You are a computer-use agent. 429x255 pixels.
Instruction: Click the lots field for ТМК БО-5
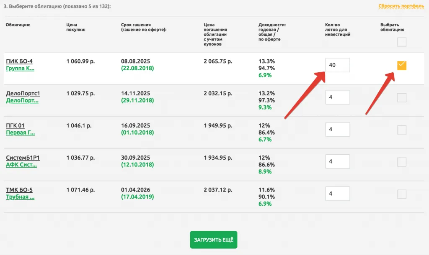point(337,194)
